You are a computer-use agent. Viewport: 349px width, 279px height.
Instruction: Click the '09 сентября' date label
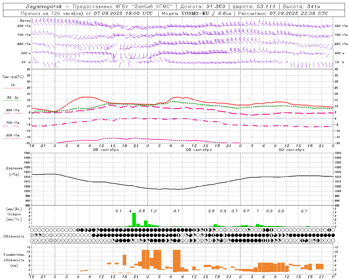198,150
